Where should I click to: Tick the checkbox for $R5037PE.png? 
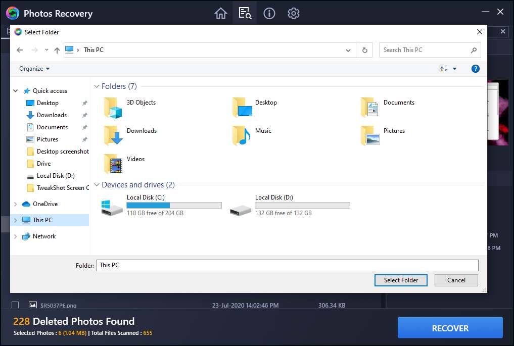(x=15, y=306)
